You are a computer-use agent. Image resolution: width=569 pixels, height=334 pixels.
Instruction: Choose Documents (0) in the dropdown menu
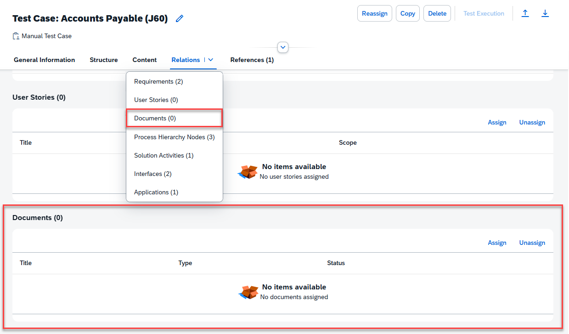tap(155, 118)
